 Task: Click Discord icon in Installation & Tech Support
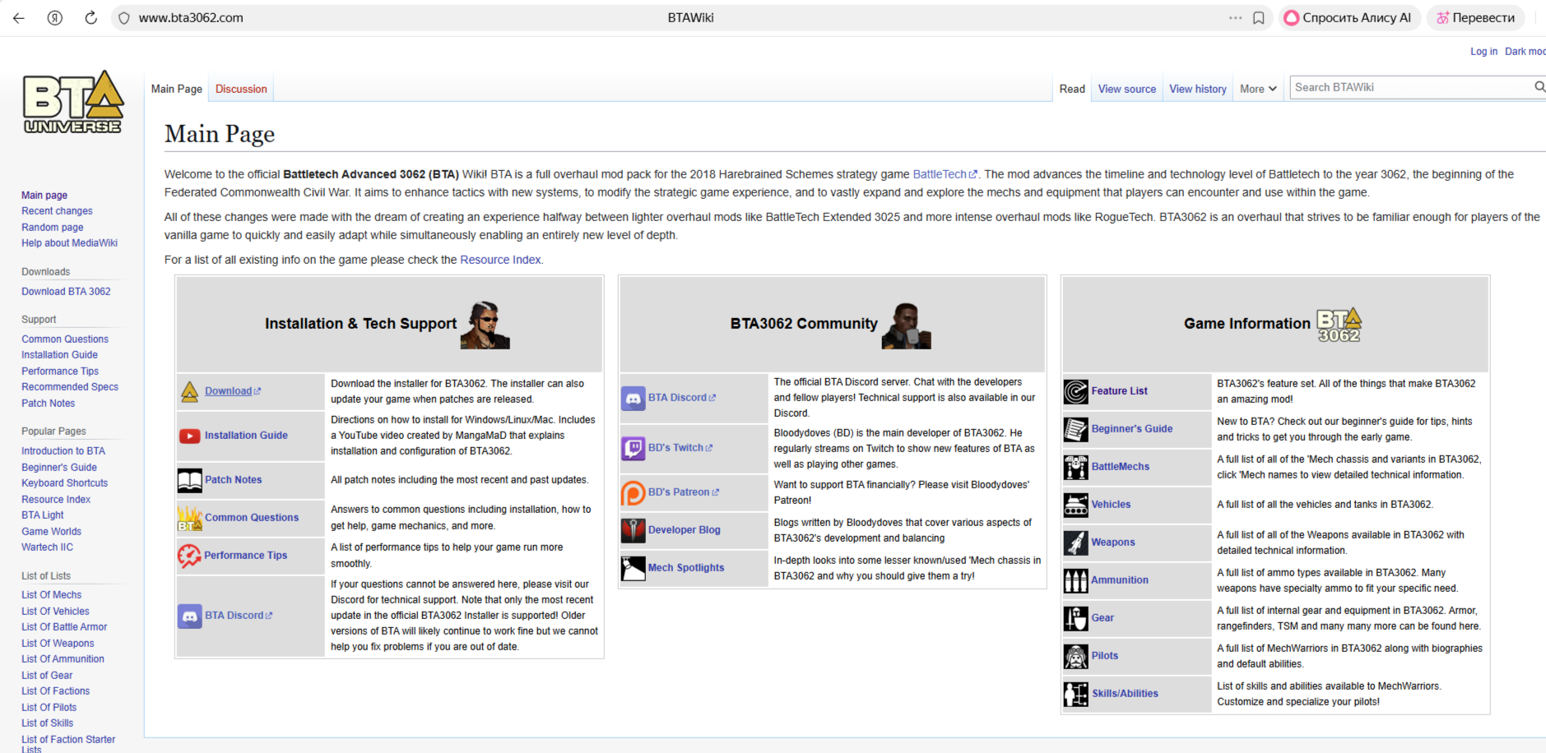pos(190,616)
